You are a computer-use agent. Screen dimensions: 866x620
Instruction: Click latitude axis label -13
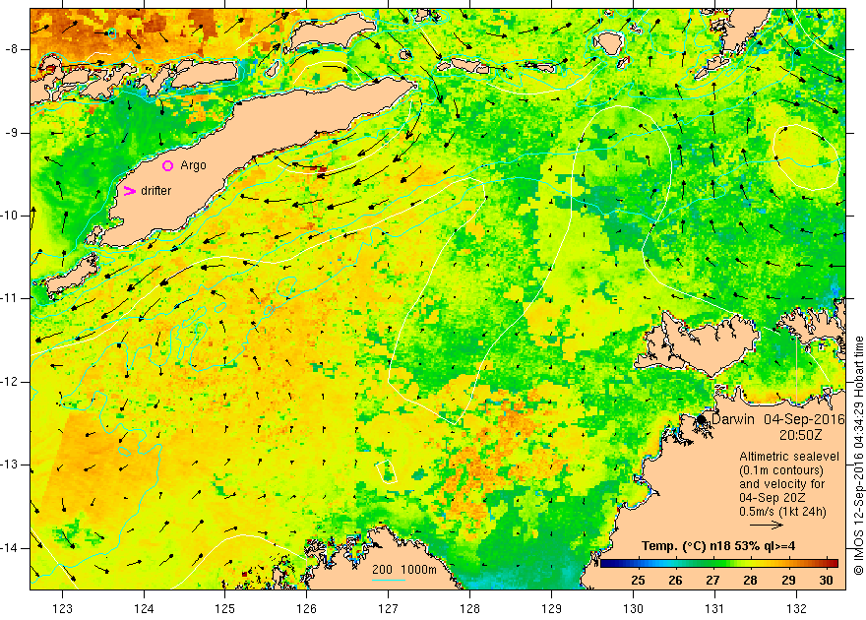coord(10,465)
